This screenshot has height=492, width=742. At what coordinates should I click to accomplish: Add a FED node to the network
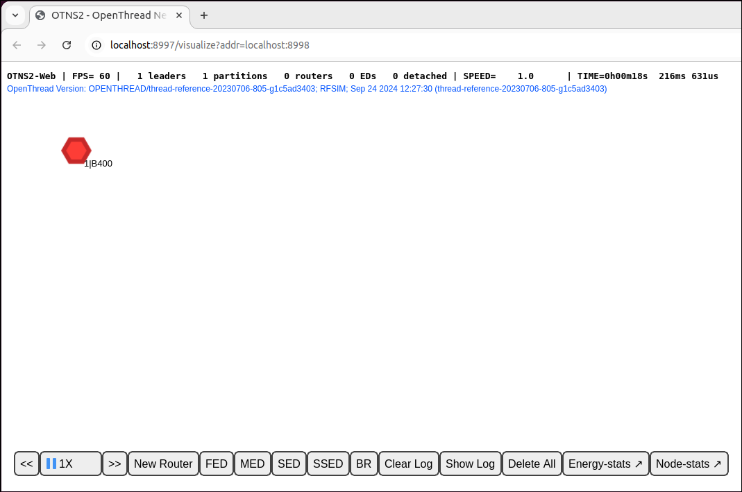pos(216,464)
